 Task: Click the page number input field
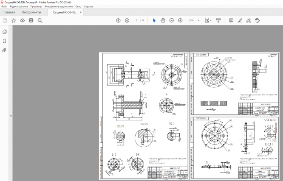pos(136,20)
